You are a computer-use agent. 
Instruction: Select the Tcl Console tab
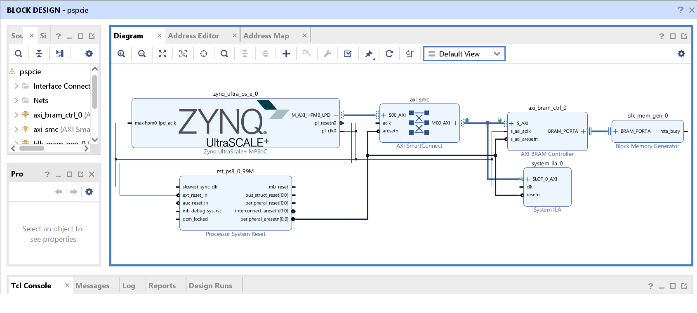click(31, 286)
